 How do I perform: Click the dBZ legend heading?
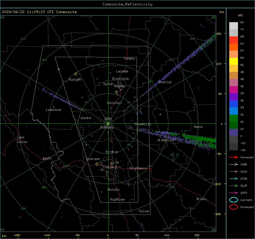coord(240,15)
